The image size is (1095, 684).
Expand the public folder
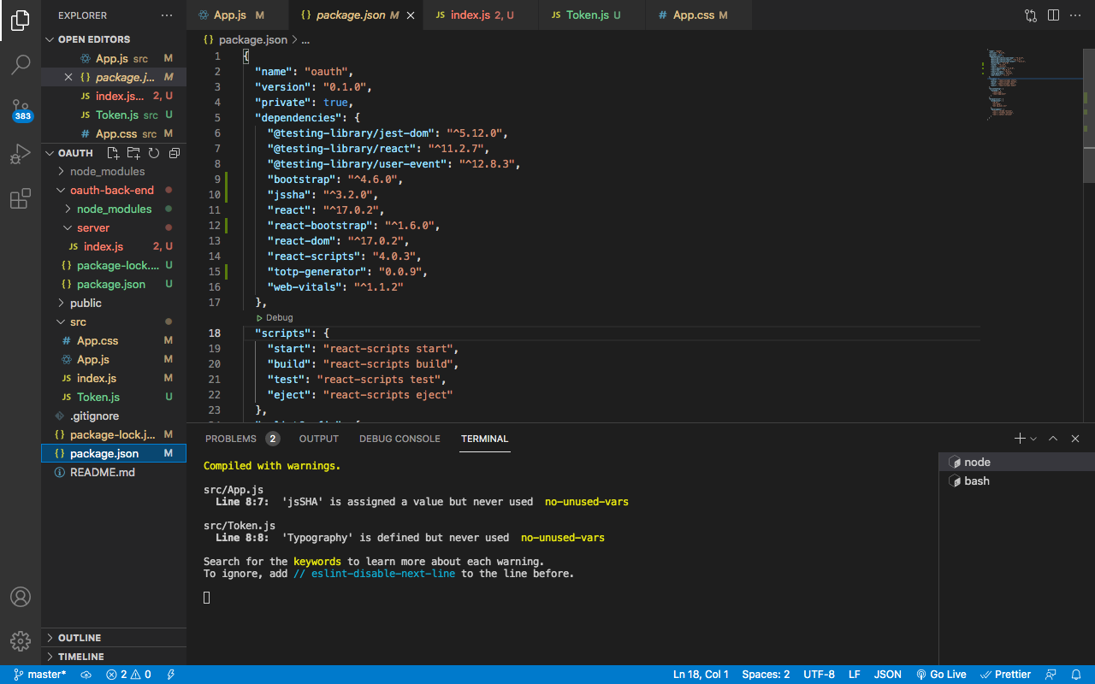[86, 303]
